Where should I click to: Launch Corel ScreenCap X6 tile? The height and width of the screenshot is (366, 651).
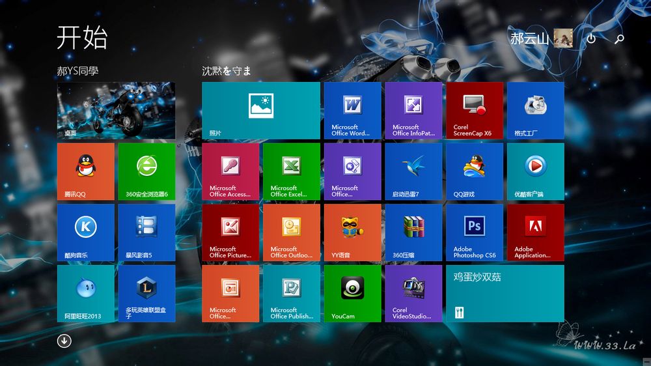coord(475,111)
